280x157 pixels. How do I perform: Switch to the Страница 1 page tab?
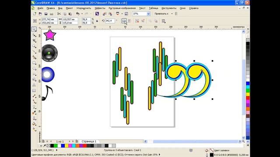click(89, 141)
